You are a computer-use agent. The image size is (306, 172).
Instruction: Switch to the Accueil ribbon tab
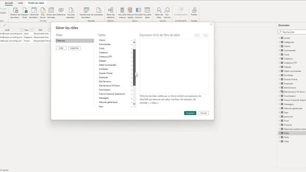click(9, 3)
